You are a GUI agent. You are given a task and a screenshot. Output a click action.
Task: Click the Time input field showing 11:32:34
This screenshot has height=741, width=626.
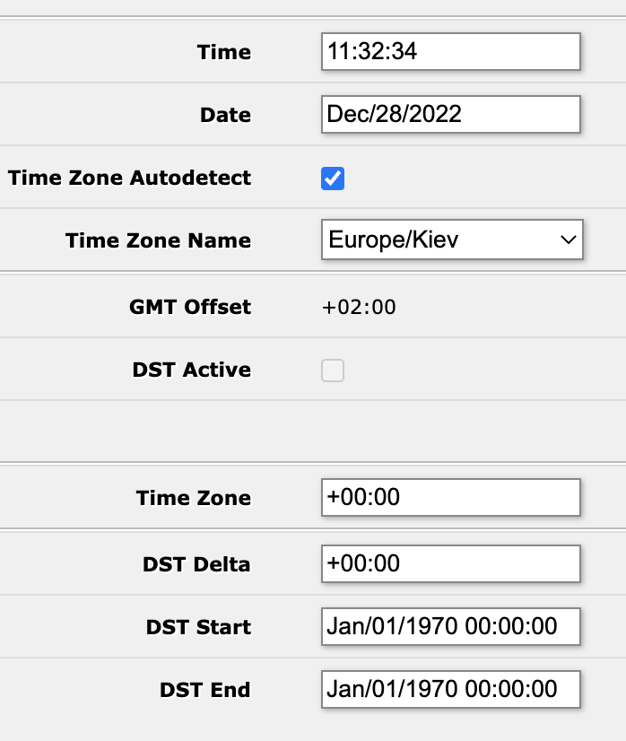(x=450, y=52)
